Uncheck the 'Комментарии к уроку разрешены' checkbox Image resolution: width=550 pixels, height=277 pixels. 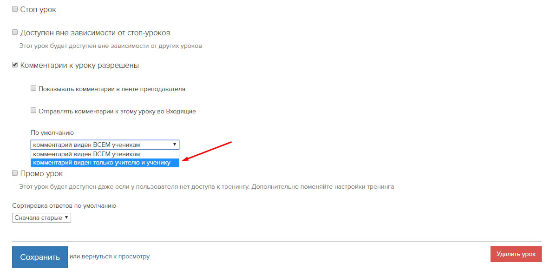click(x=15, y=65)
